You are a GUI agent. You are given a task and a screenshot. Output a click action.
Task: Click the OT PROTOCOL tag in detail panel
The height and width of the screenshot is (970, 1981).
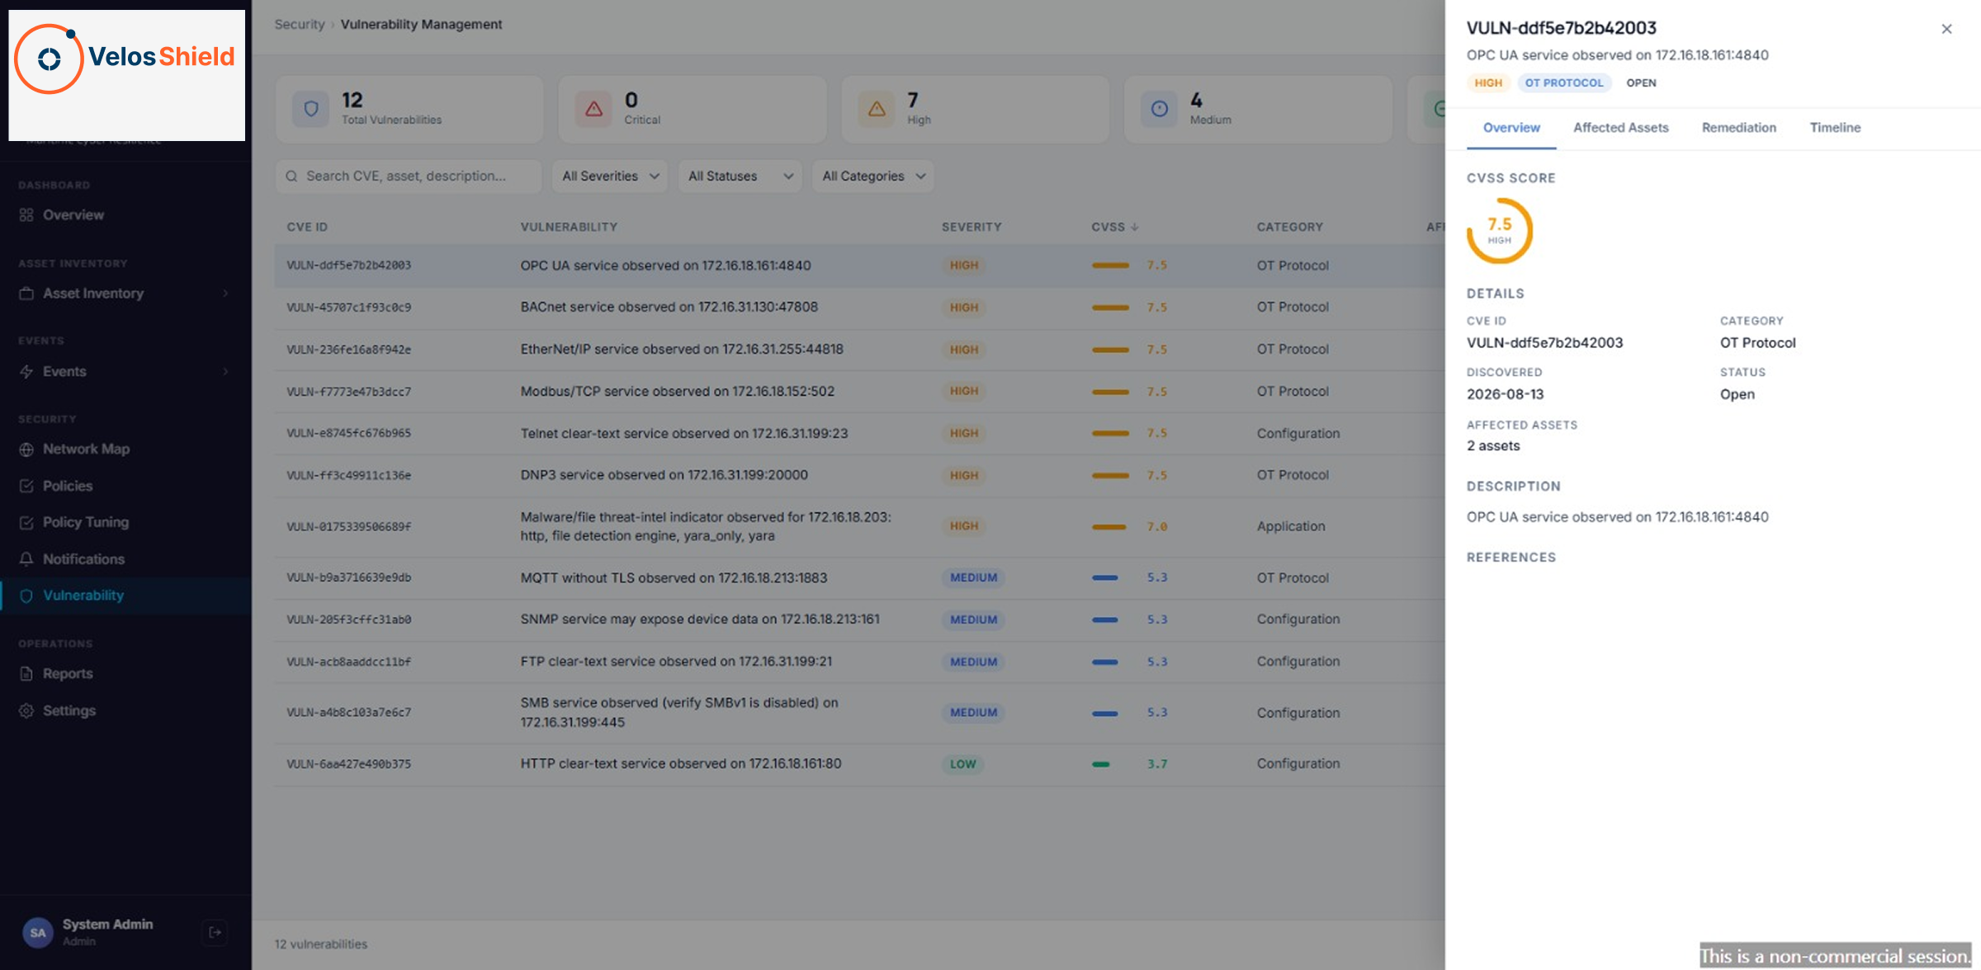pos(1564,82)
